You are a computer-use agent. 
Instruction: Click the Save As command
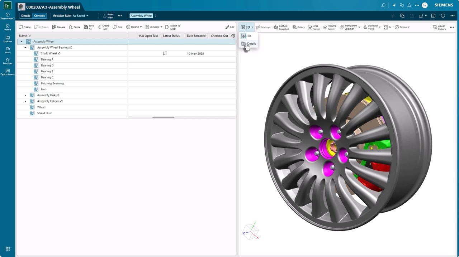click(x=89, y=27)
